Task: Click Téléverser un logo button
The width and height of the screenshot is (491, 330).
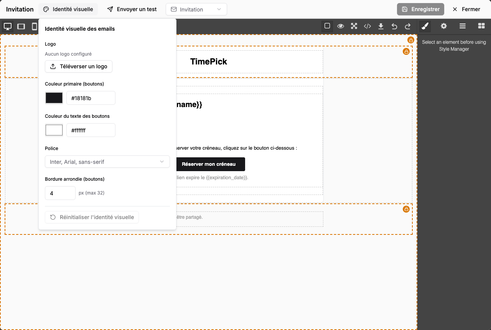Action: point(79,66)
